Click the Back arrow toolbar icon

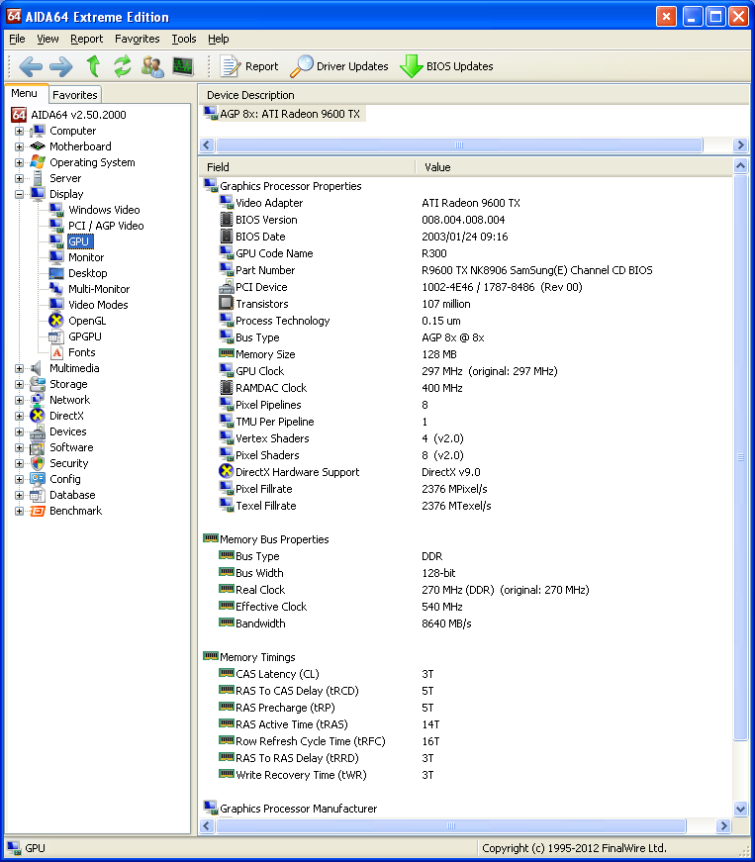31,66
